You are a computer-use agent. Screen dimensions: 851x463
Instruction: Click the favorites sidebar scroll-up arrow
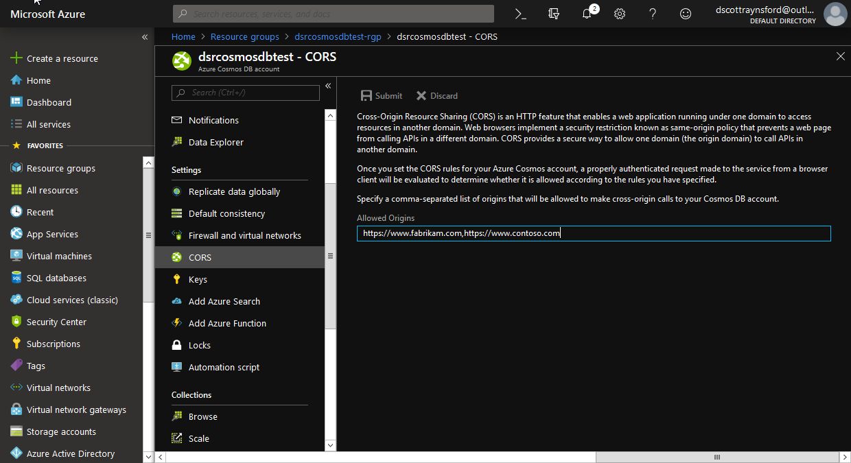[148, 163]
